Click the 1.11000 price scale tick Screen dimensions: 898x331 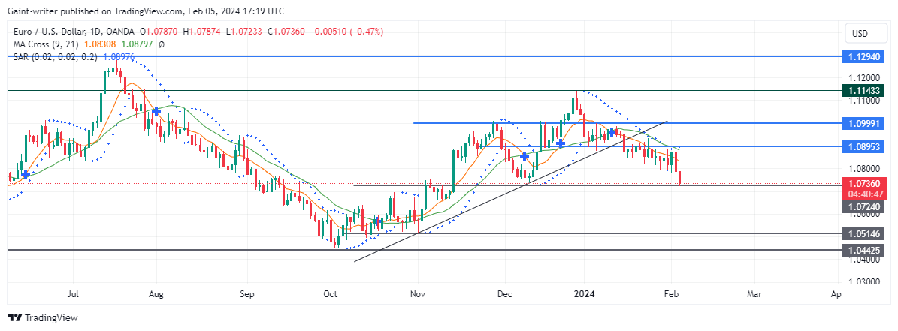tap(863, 100)
